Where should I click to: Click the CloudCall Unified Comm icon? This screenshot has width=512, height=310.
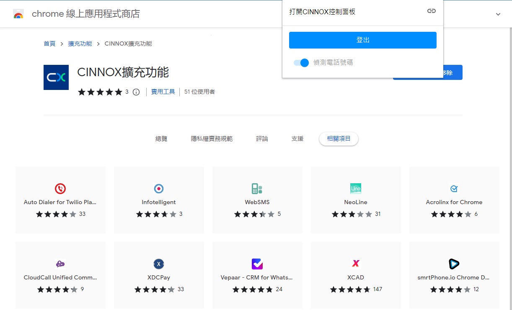point(60,264)
